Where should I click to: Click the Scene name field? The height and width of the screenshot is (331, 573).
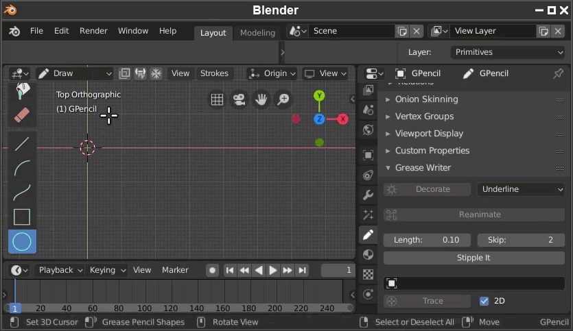tap(351, 31)
